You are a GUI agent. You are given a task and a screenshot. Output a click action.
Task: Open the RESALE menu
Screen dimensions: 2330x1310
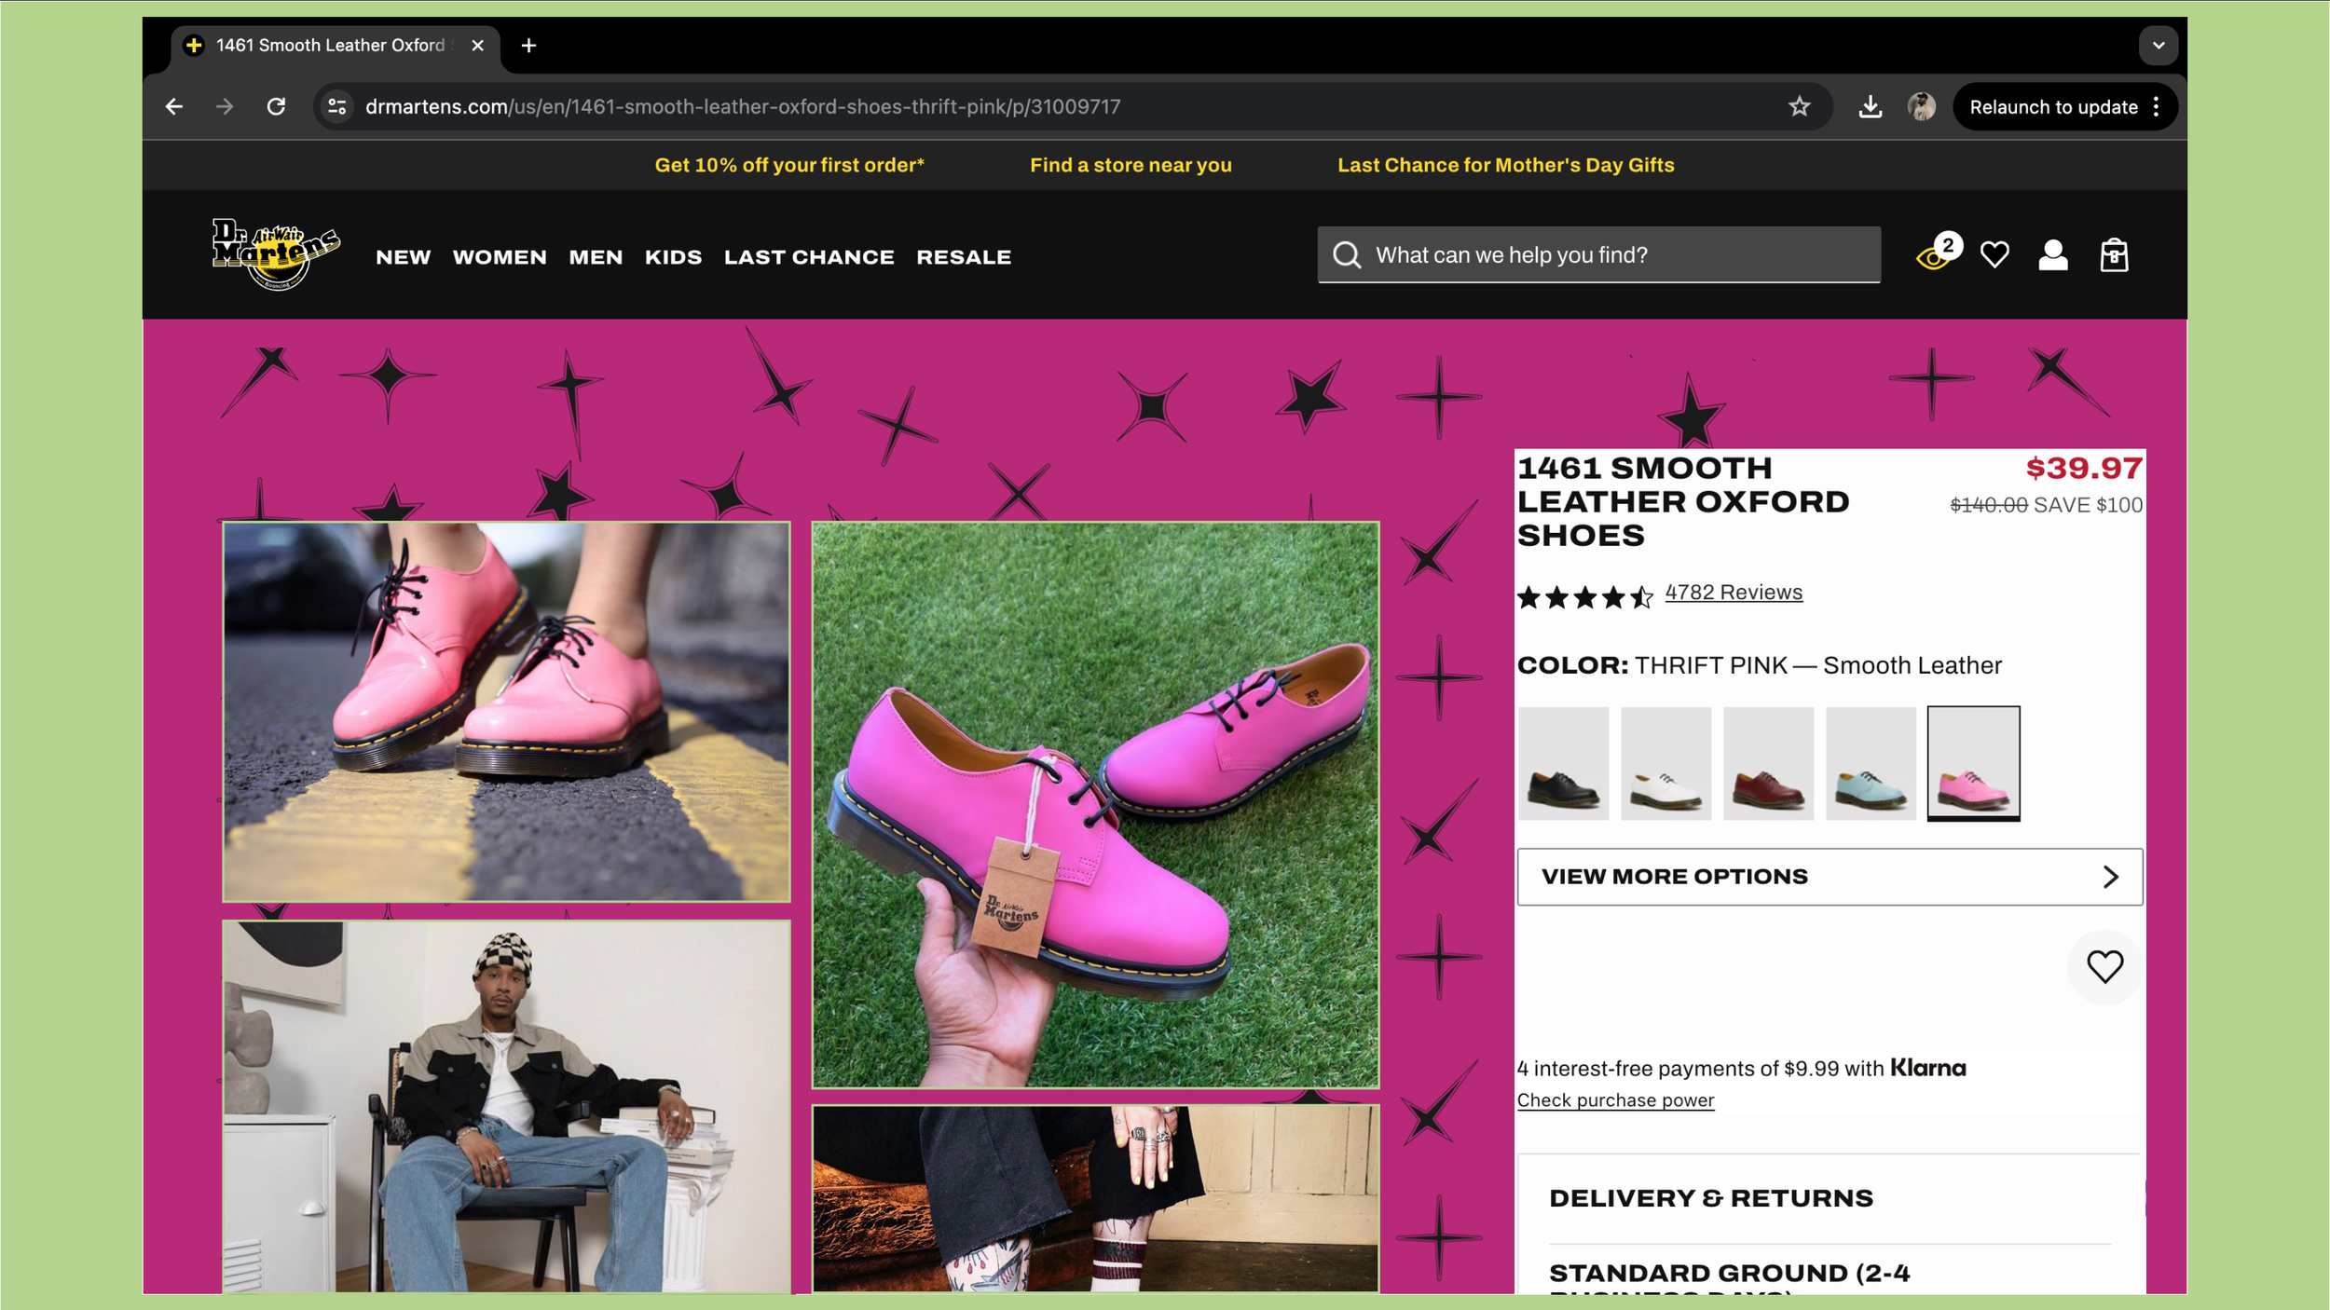tap(964, 257)
